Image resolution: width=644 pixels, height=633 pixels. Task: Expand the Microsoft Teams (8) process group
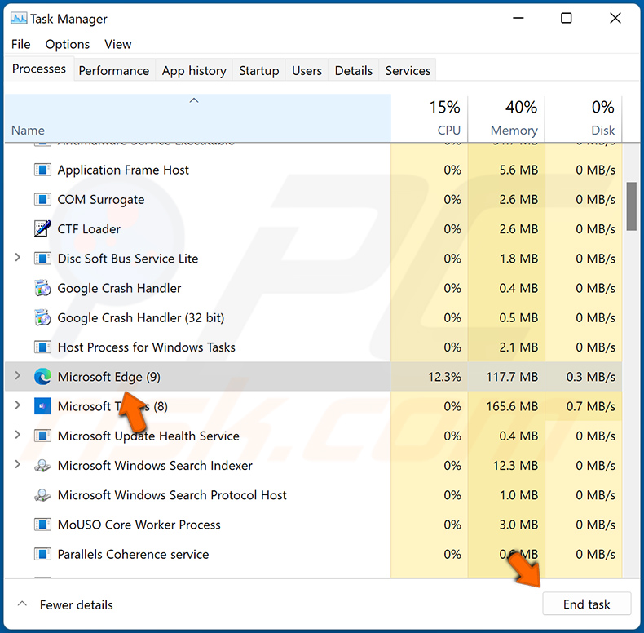pos(18,405)
